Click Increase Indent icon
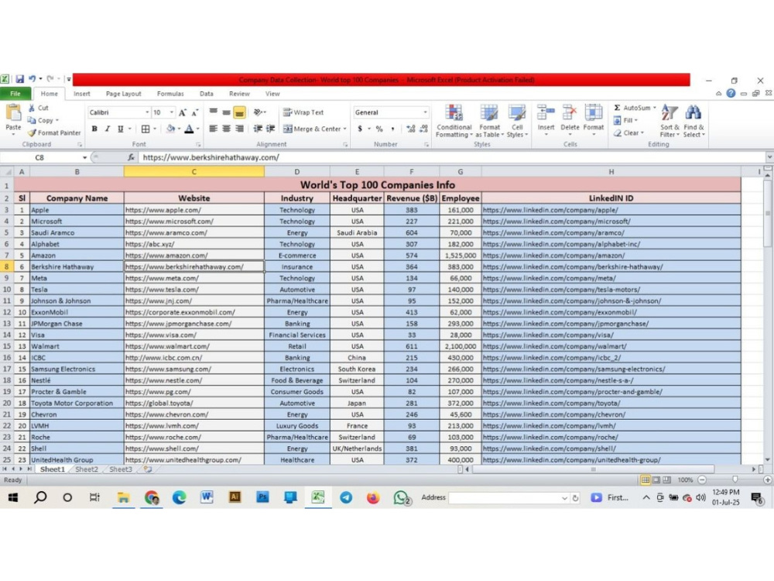This screenshot has width=774, height=581. [270, 129]
